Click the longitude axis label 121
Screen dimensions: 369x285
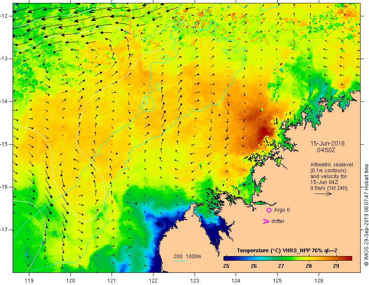point(112,280)
